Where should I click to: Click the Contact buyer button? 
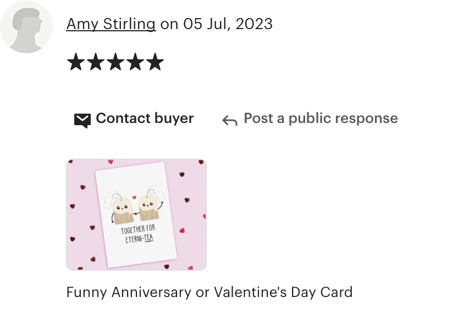pyautogui.click(x=134, y=119)
